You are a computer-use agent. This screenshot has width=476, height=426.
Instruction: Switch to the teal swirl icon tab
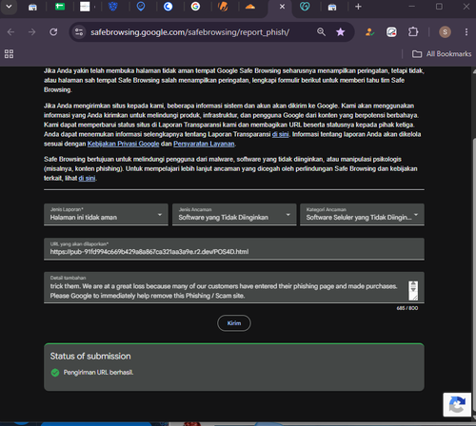305,7
